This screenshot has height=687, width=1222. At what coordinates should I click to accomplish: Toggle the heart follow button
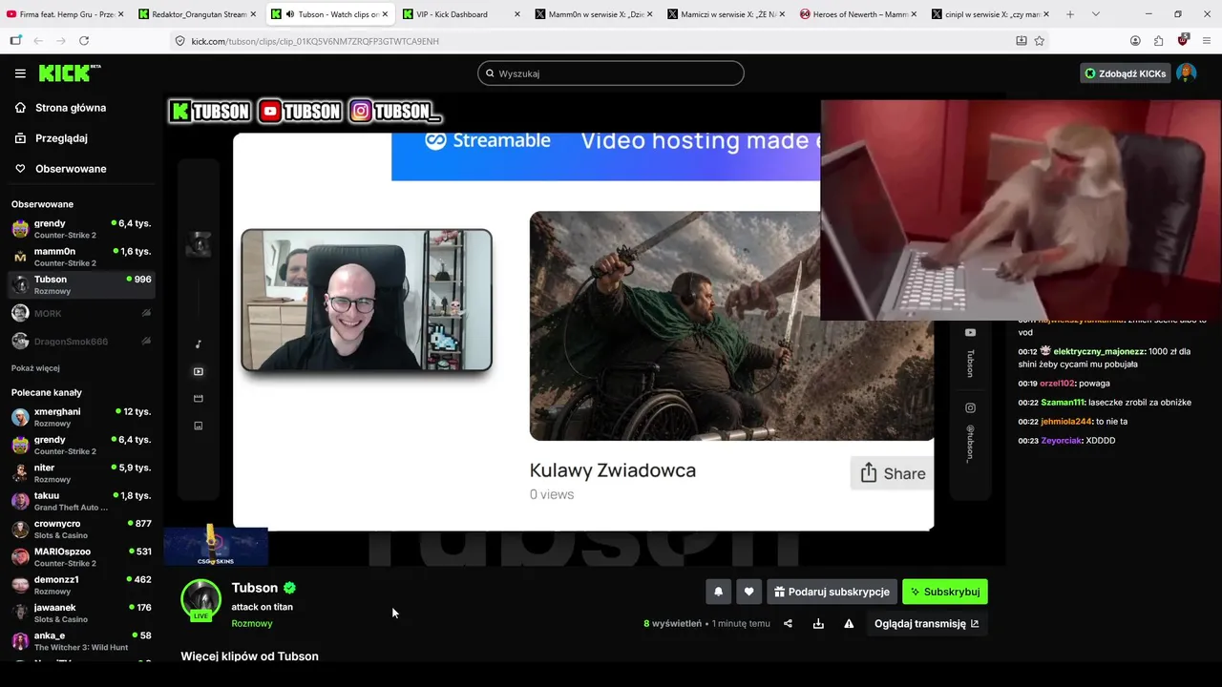click(x=748, y=592)
